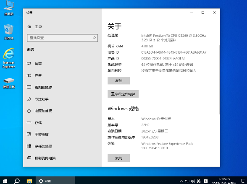The width and height of the screenshot is (247, 184).
Task: Open the 主页 home item in sidebar
Action: click(x=34, y=26)
